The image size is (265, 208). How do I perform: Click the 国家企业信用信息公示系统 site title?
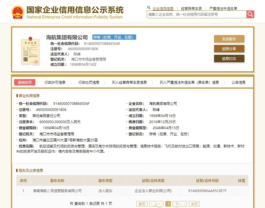pyautogui.click(x=75, y=10)
